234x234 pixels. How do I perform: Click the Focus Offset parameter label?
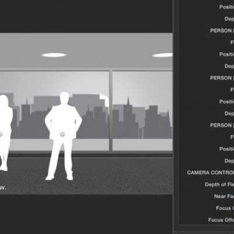coord(221,220)
